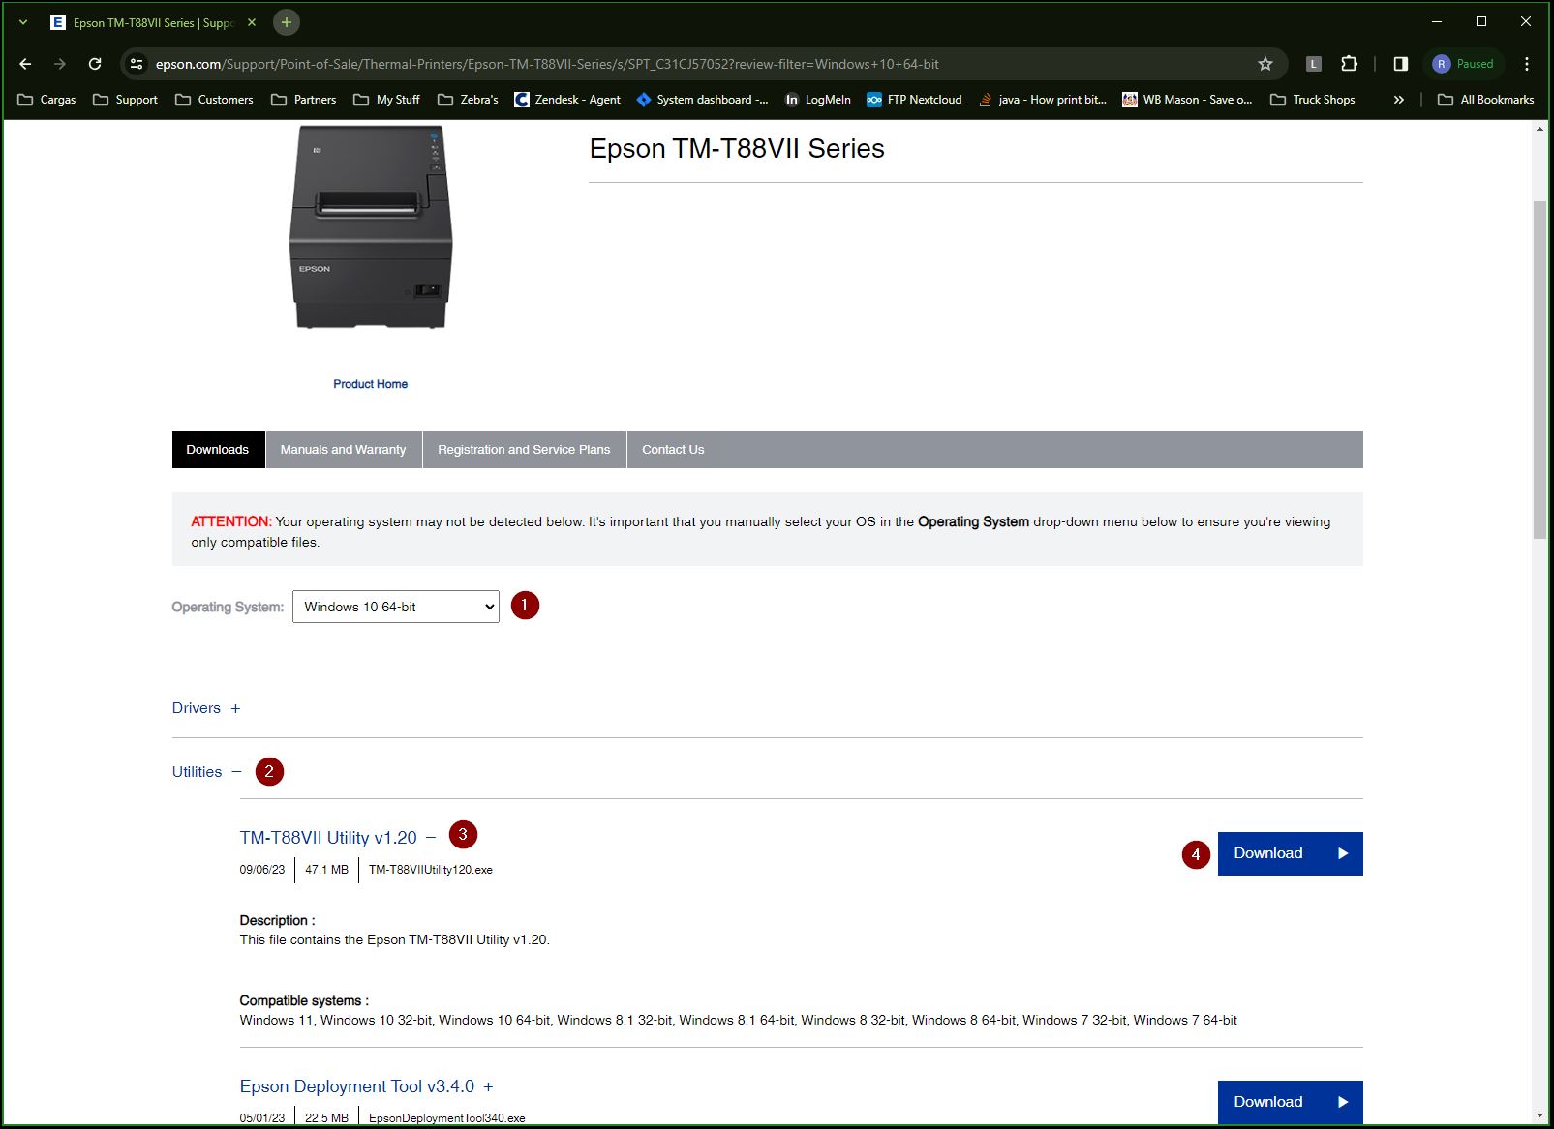Open the Partners bookmark folder
This screenshot has width=1554, height=1129.
coord(304,100)
